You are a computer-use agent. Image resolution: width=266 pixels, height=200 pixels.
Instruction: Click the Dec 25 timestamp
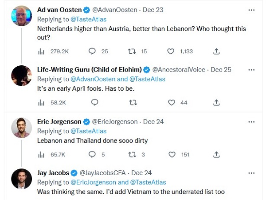point(222,69)
